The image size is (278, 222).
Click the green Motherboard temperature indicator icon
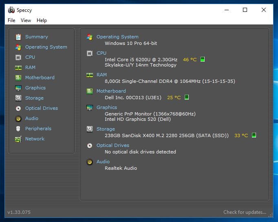tap(187, 97)
